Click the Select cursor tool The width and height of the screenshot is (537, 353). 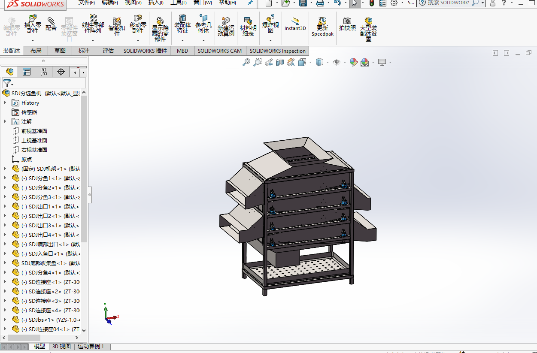click(354, 3)
